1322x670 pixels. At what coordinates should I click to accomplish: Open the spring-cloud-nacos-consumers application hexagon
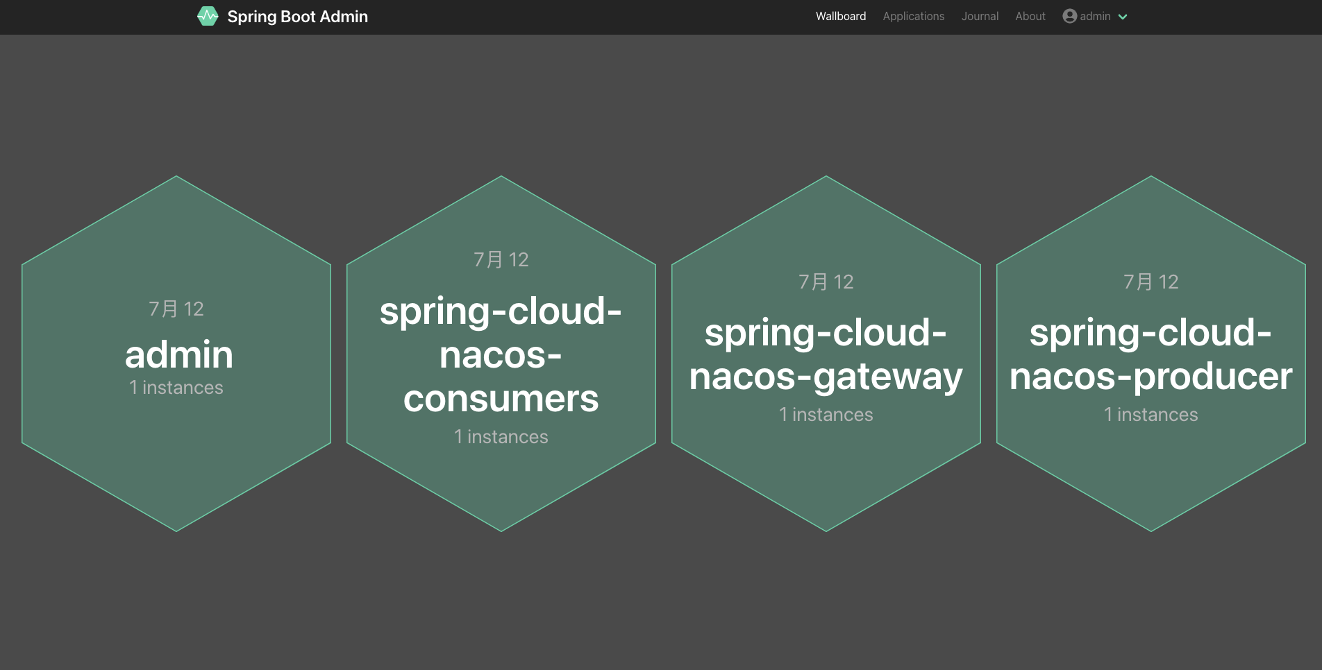click(501, 354)
